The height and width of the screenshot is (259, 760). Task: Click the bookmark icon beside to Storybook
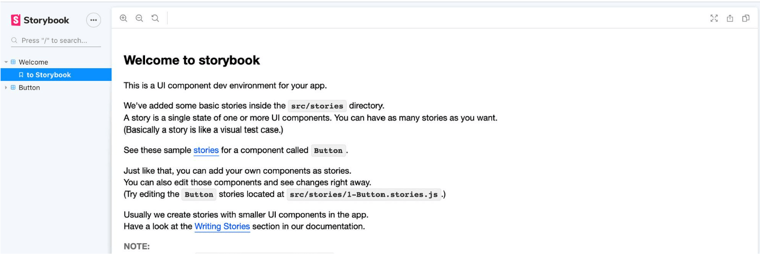[x=21, y=75]
